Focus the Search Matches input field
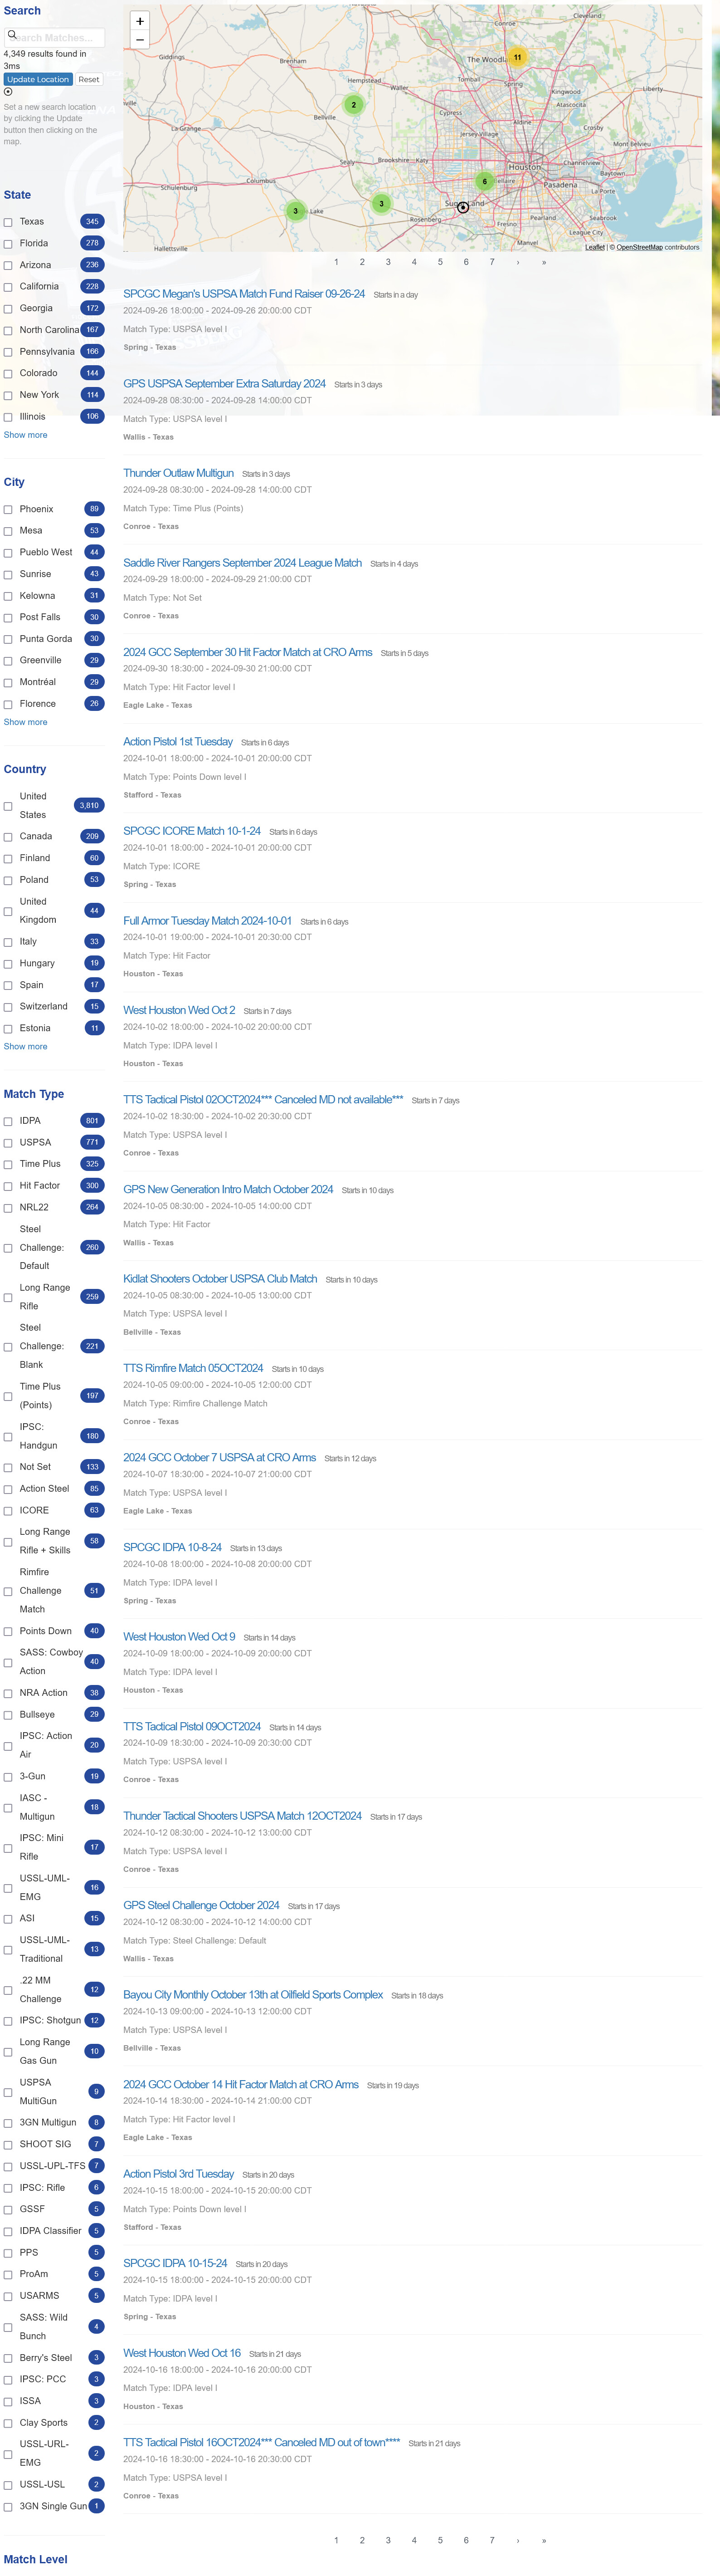 click(x=54, y=37)
